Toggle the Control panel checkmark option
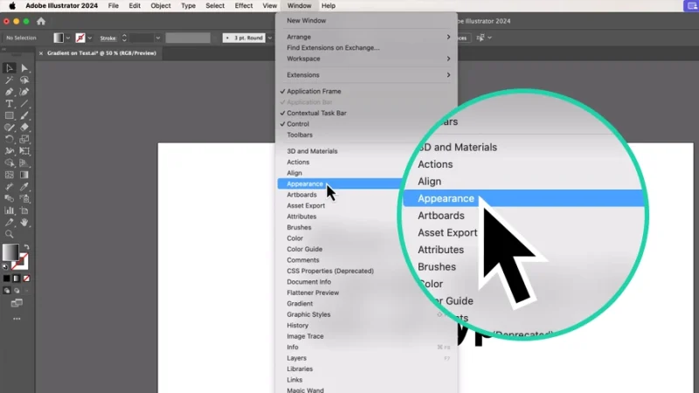Screen dimensions: 699x393 (x=298, y=124)
